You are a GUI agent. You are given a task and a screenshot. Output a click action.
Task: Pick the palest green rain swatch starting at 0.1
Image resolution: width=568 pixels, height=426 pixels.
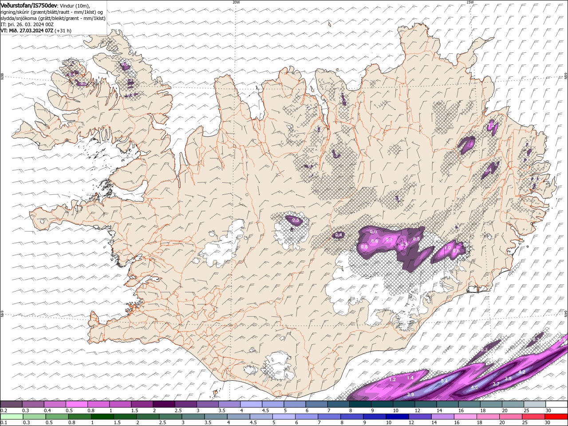[x=12, y=416]
